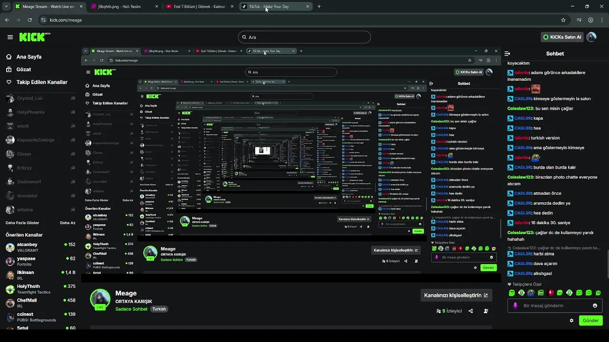This screenshot has width=609, height=342.
Task: Open chat settings gear beside the large Gönder button
Action: pyautogui.click(x=571, y=321)
